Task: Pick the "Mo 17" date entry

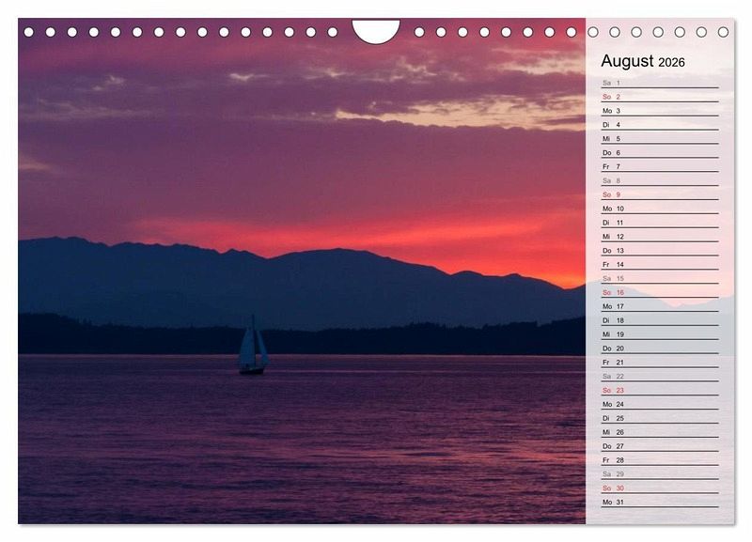Action: pyautogui.click(x=660, y=306)
